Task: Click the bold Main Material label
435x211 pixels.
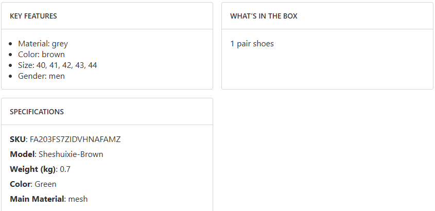Action: pos(38,199)
